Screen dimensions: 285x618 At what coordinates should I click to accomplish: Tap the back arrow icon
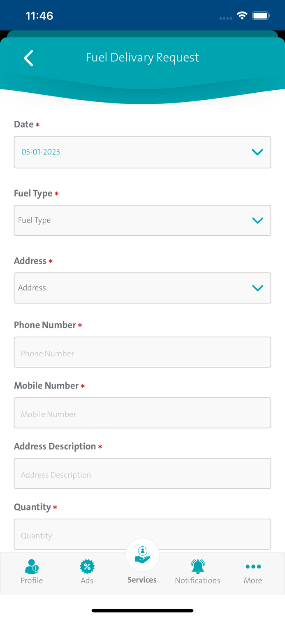(28, 58)
